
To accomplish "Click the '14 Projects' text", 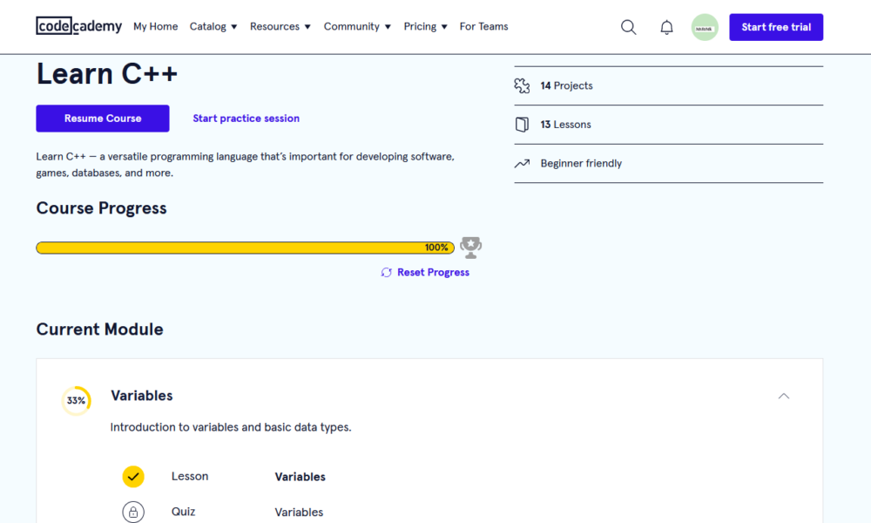I will [567, 85].
